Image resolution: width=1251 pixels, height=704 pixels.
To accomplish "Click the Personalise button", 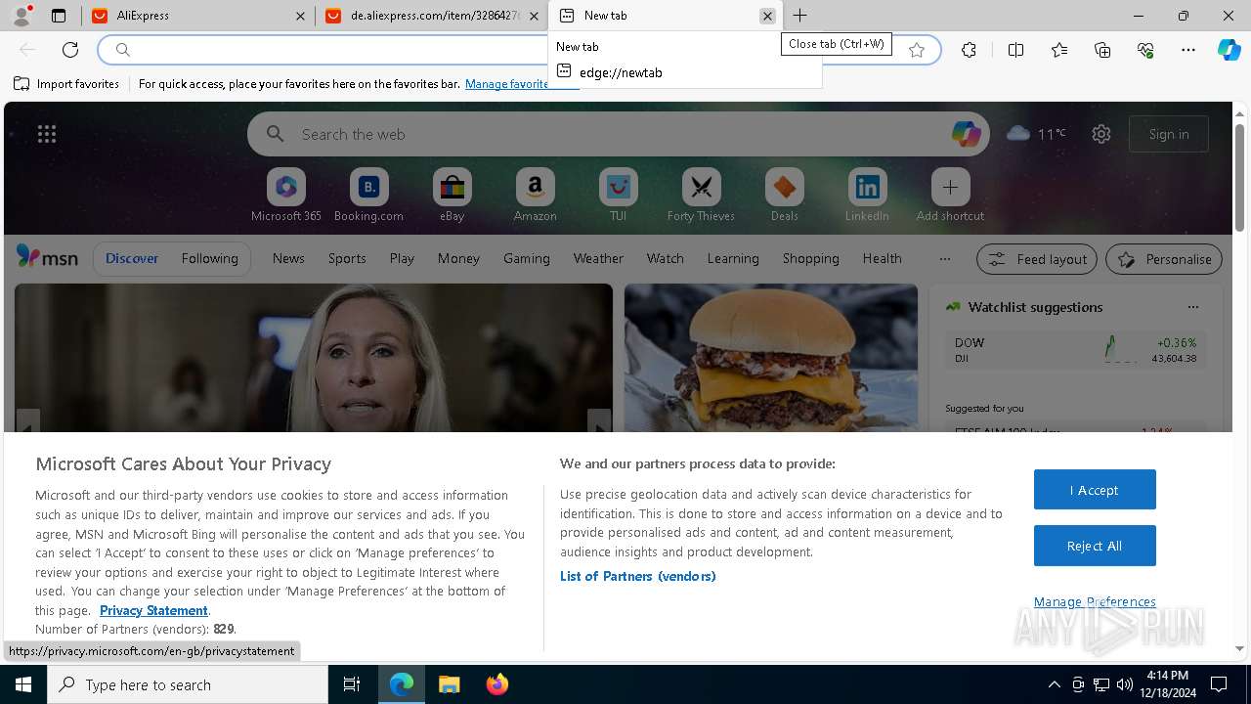I will coord(1164,259).
